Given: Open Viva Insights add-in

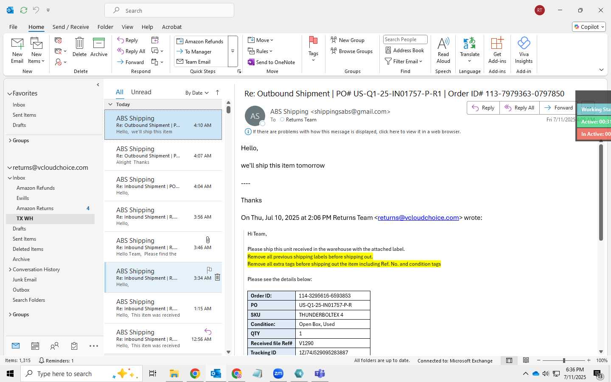Looking at the screenshot, I should (x=524, y=50).
